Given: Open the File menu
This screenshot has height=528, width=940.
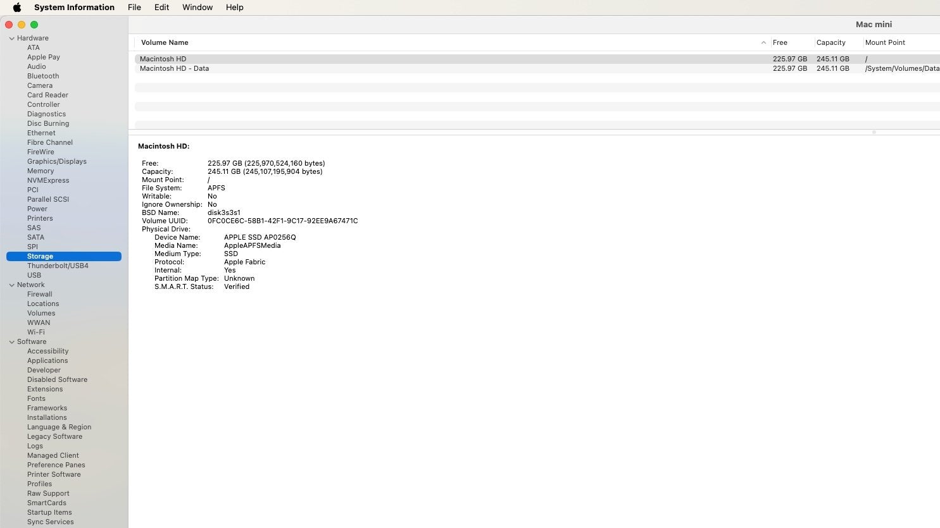Looking at the screenshot, I should (134, 8).
